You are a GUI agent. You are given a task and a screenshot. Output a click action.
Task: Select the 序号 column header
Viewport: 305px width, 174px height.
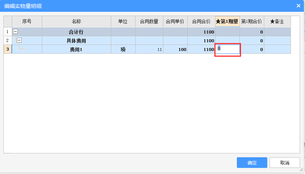point(27,22)
